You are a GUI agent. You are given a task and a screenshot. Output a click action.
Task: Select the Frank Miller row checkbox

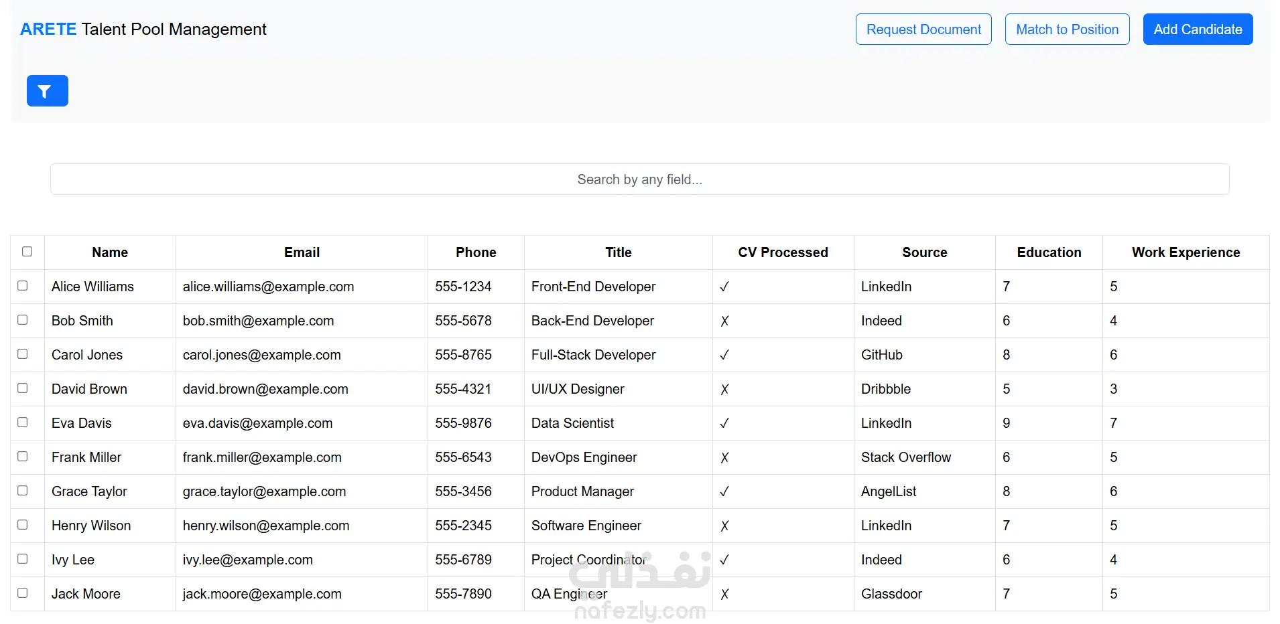tap(23, 457)
